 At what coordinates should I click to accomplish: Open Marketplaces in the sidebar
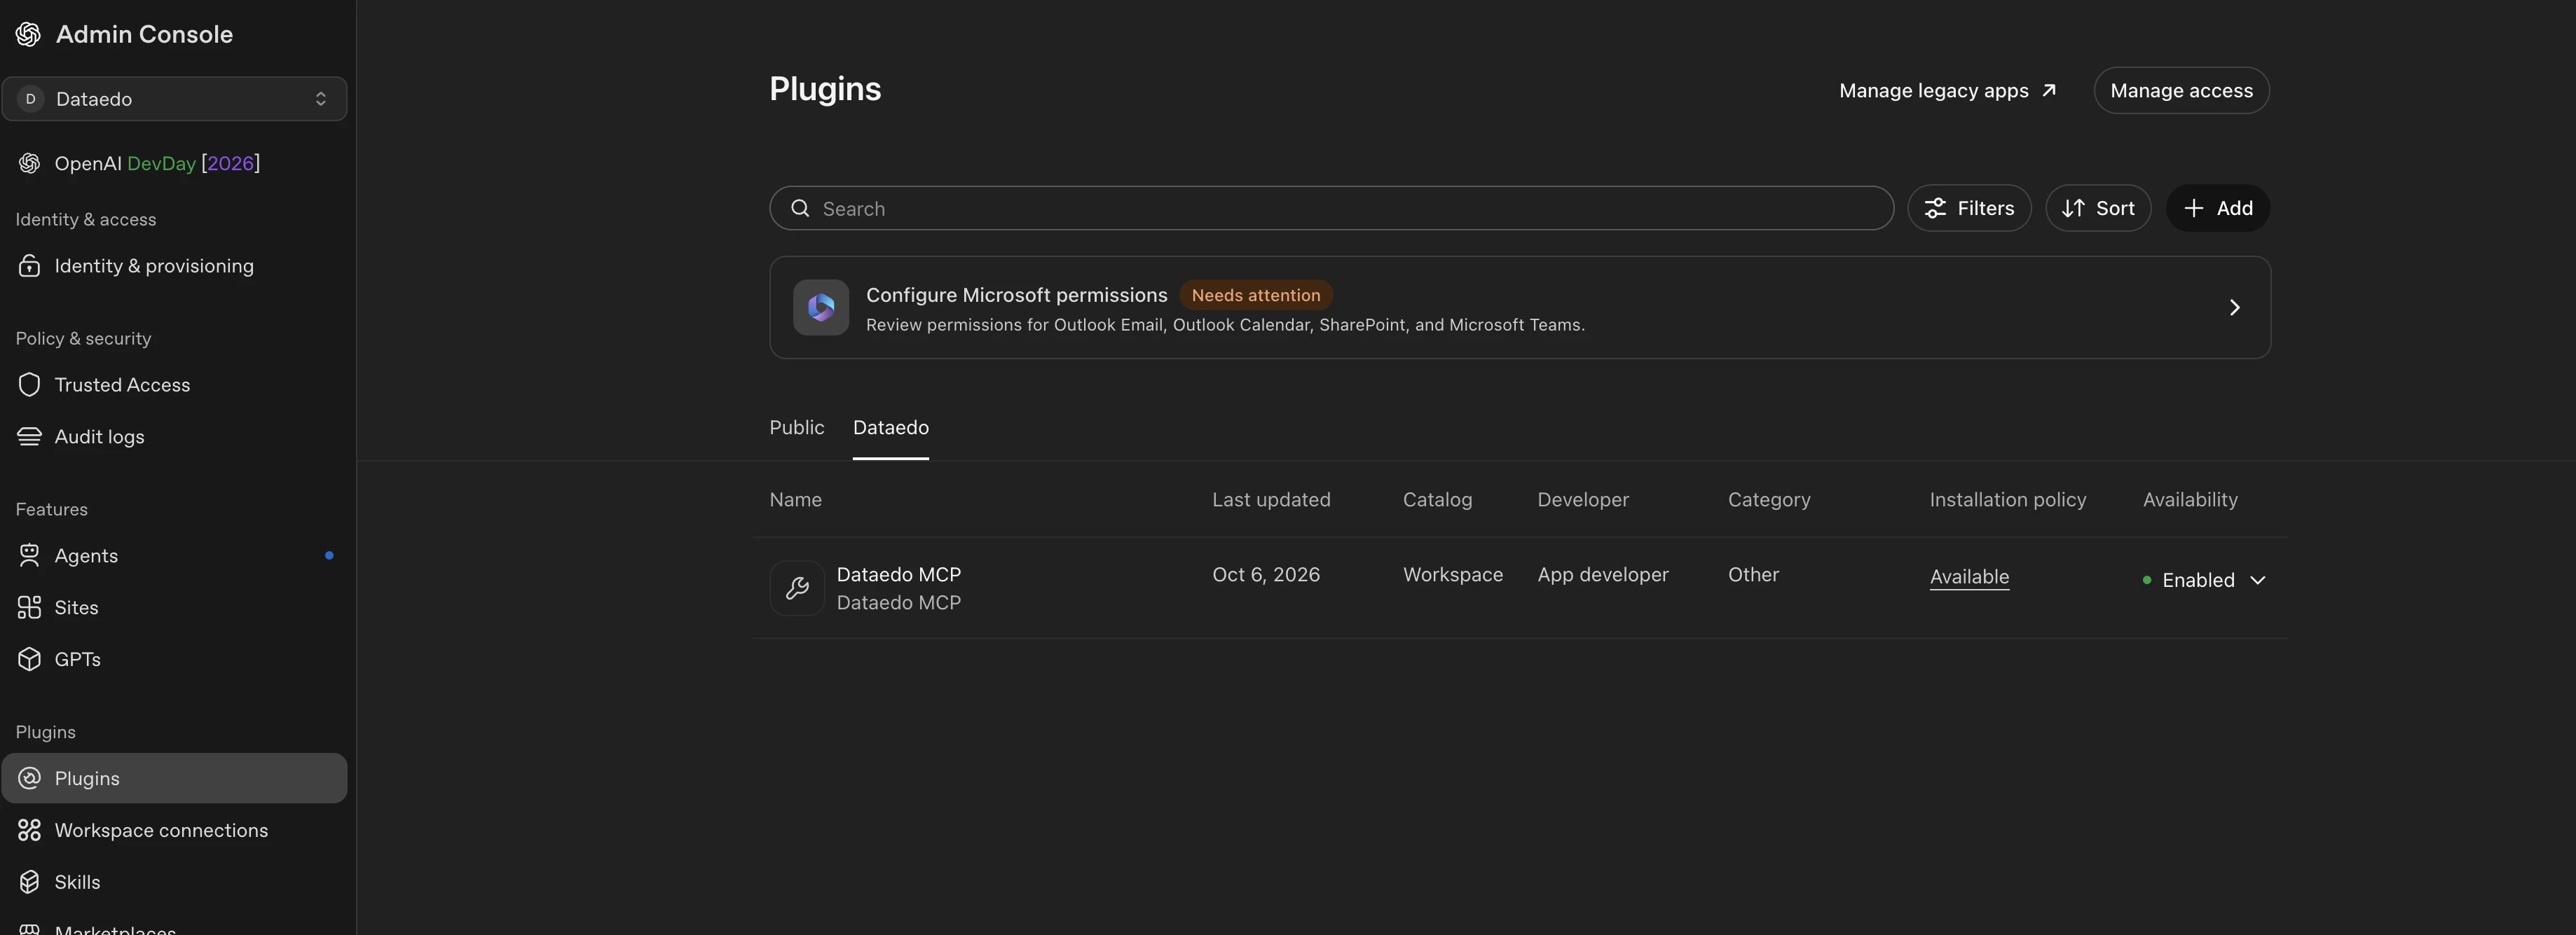(x=115, y=928)
